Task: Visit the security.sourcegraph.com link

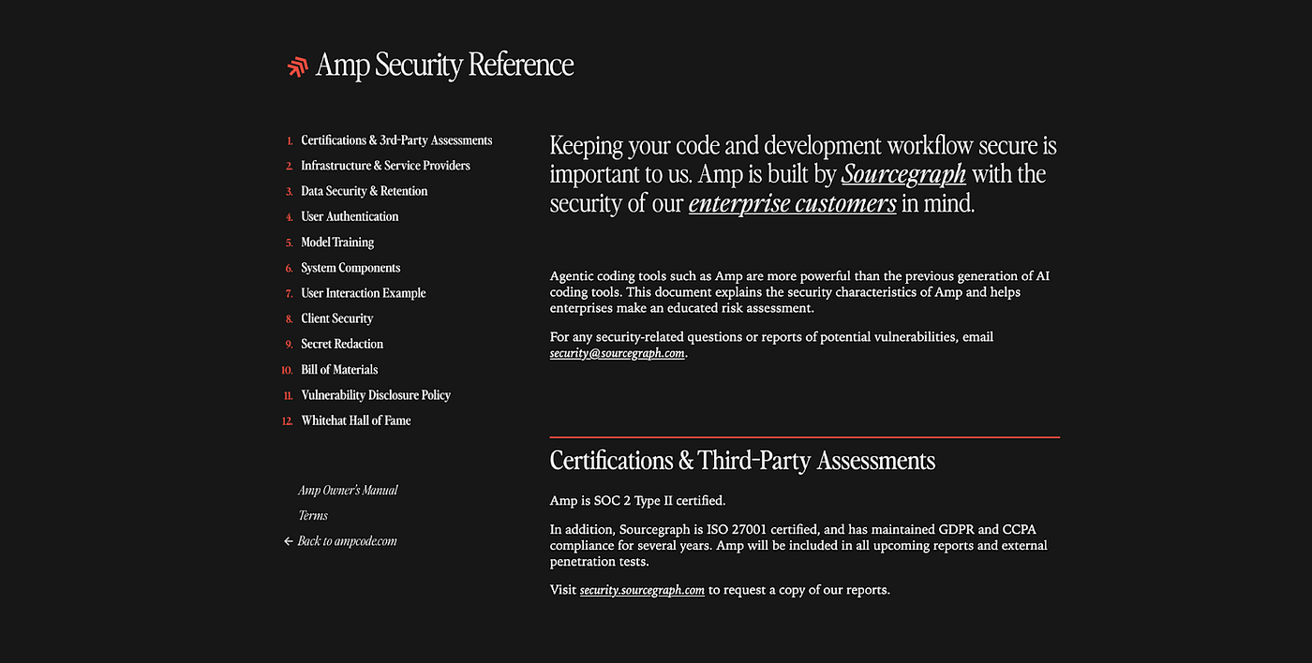Action: pos(642,590)
